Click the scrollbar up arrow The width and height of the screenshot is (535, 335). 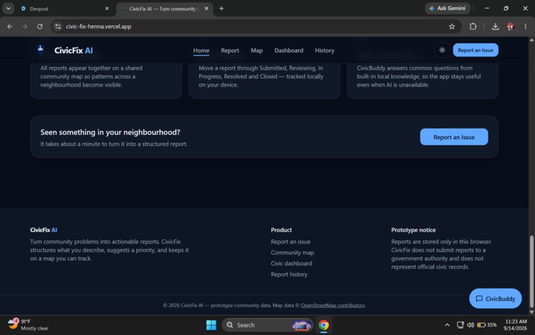pos(531,40)
